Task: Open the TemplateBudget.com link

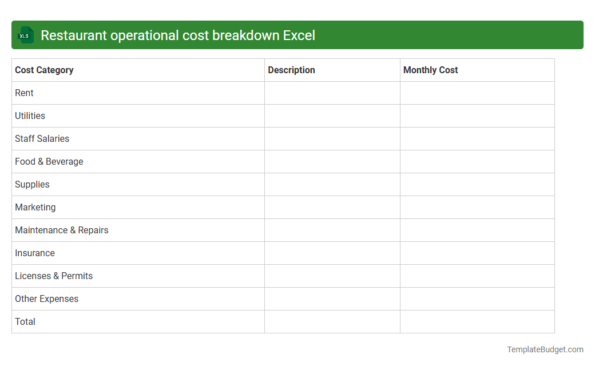Action: coord(544,349)
